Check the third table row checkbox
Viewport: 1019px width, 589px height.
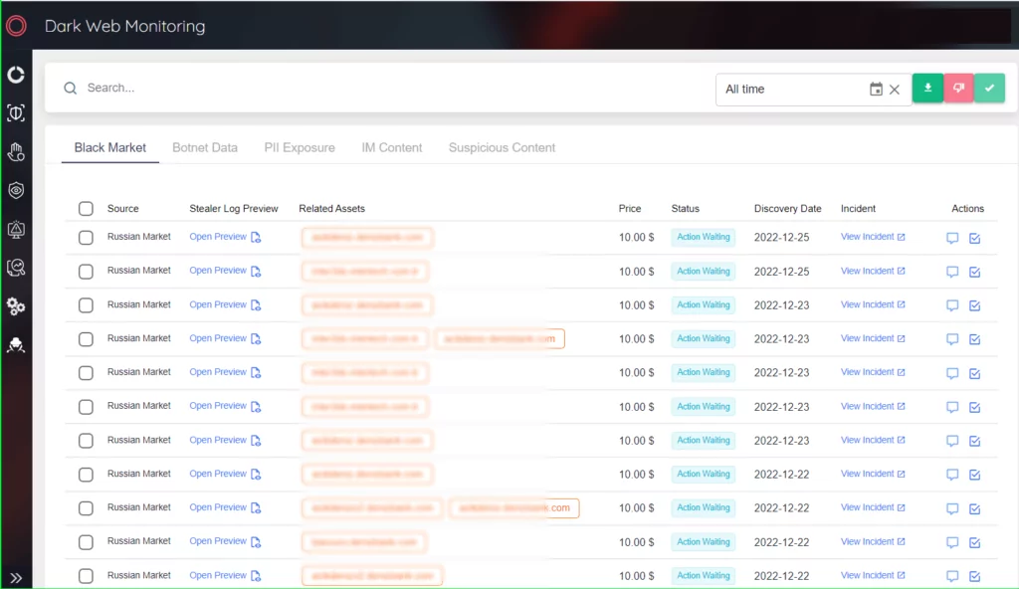pos(86,304)
